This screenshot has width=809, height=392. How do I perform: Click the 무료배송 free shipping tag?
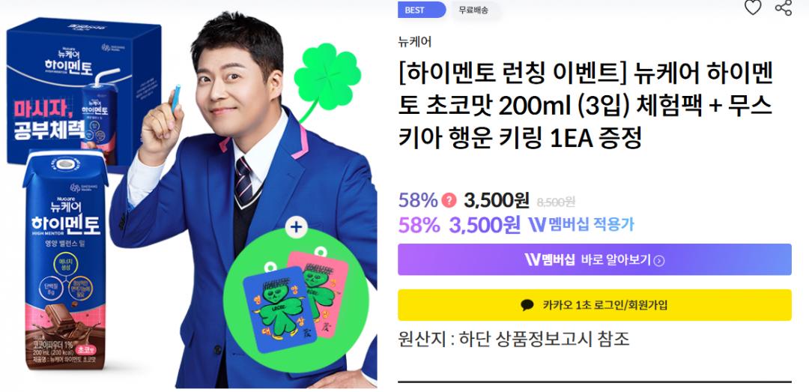point(473,10)
